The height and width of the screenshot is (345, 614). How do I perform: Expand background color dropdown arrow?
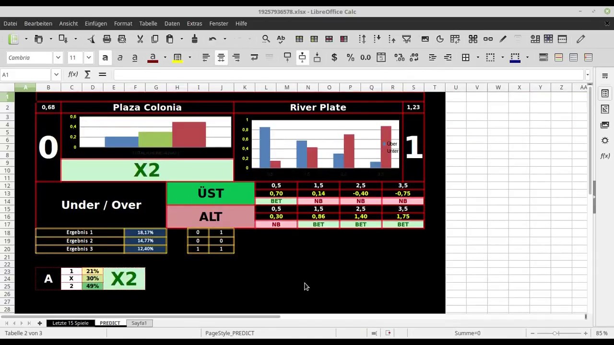click(x=189, y=57)
